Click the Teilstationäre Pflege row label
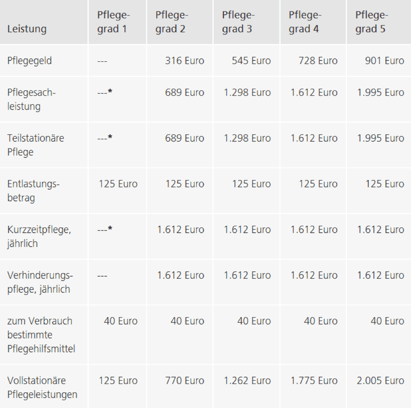This screenshot has width=411, height=408. point(36,145)
